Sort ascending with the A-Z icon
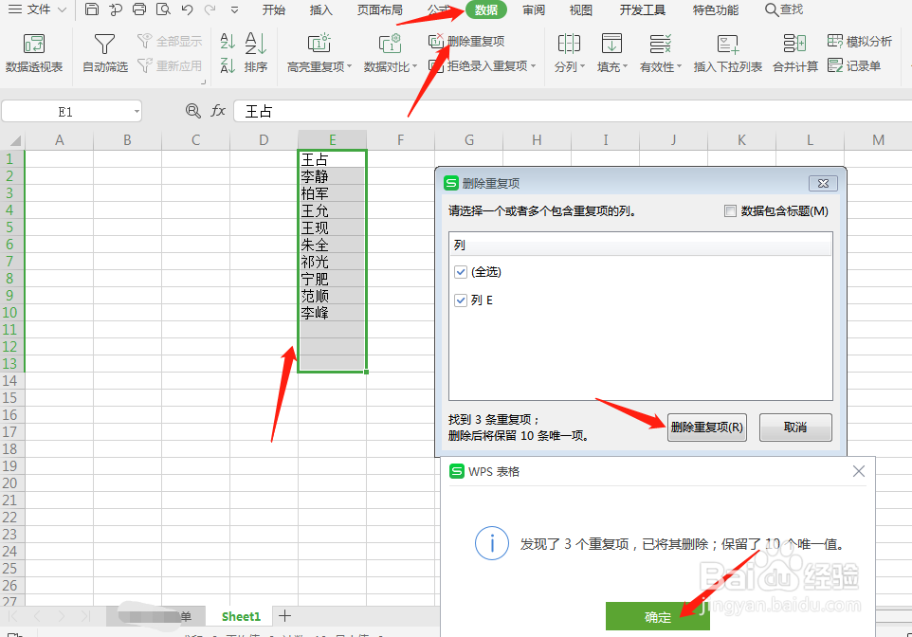This screenshot has height=637, width=912. [228, 42]
